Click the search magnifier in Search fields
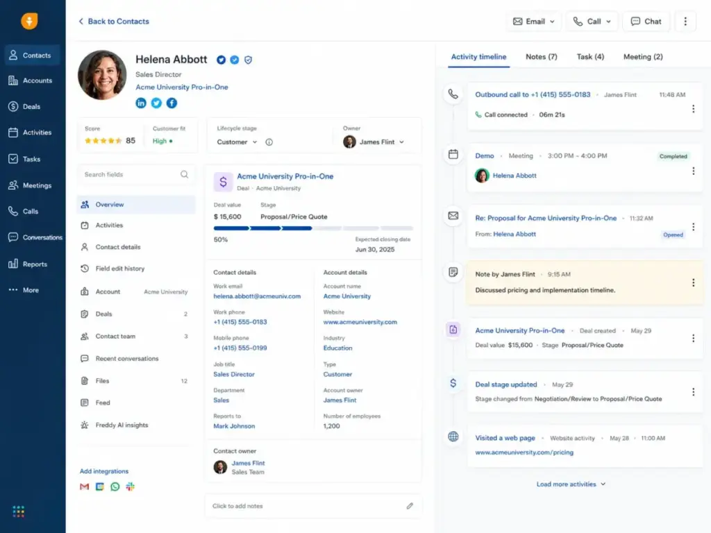 tap(184, 174)
